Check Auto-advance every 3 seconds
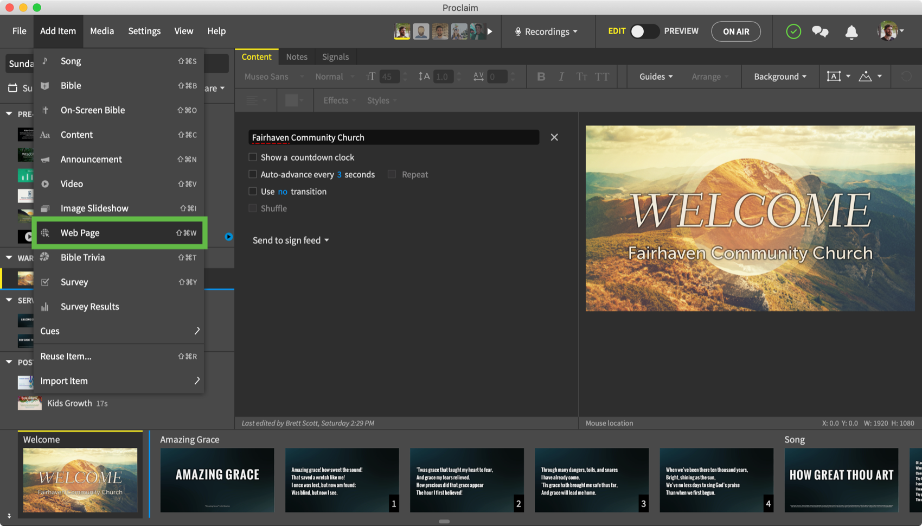 tap(253, 174)
